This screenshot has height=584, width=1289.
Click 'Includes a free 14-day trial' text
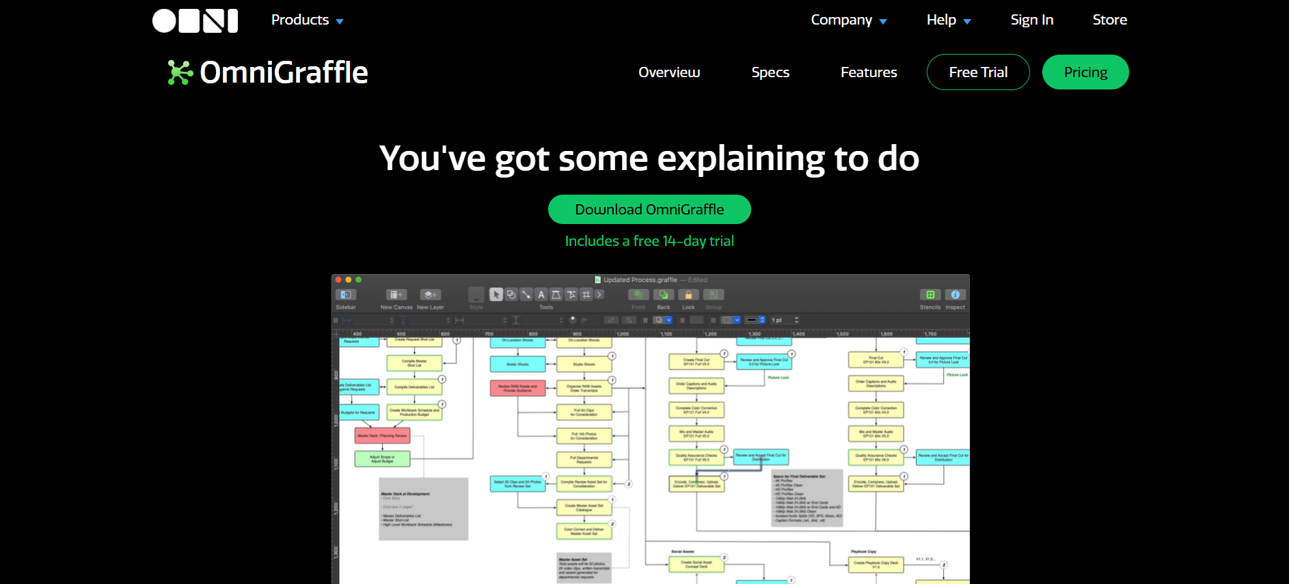point(649,241)
